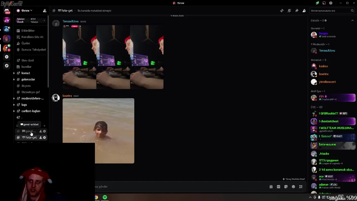Click the microphone icon in system tray
This screenshot has width=357, height=201.
319,197
